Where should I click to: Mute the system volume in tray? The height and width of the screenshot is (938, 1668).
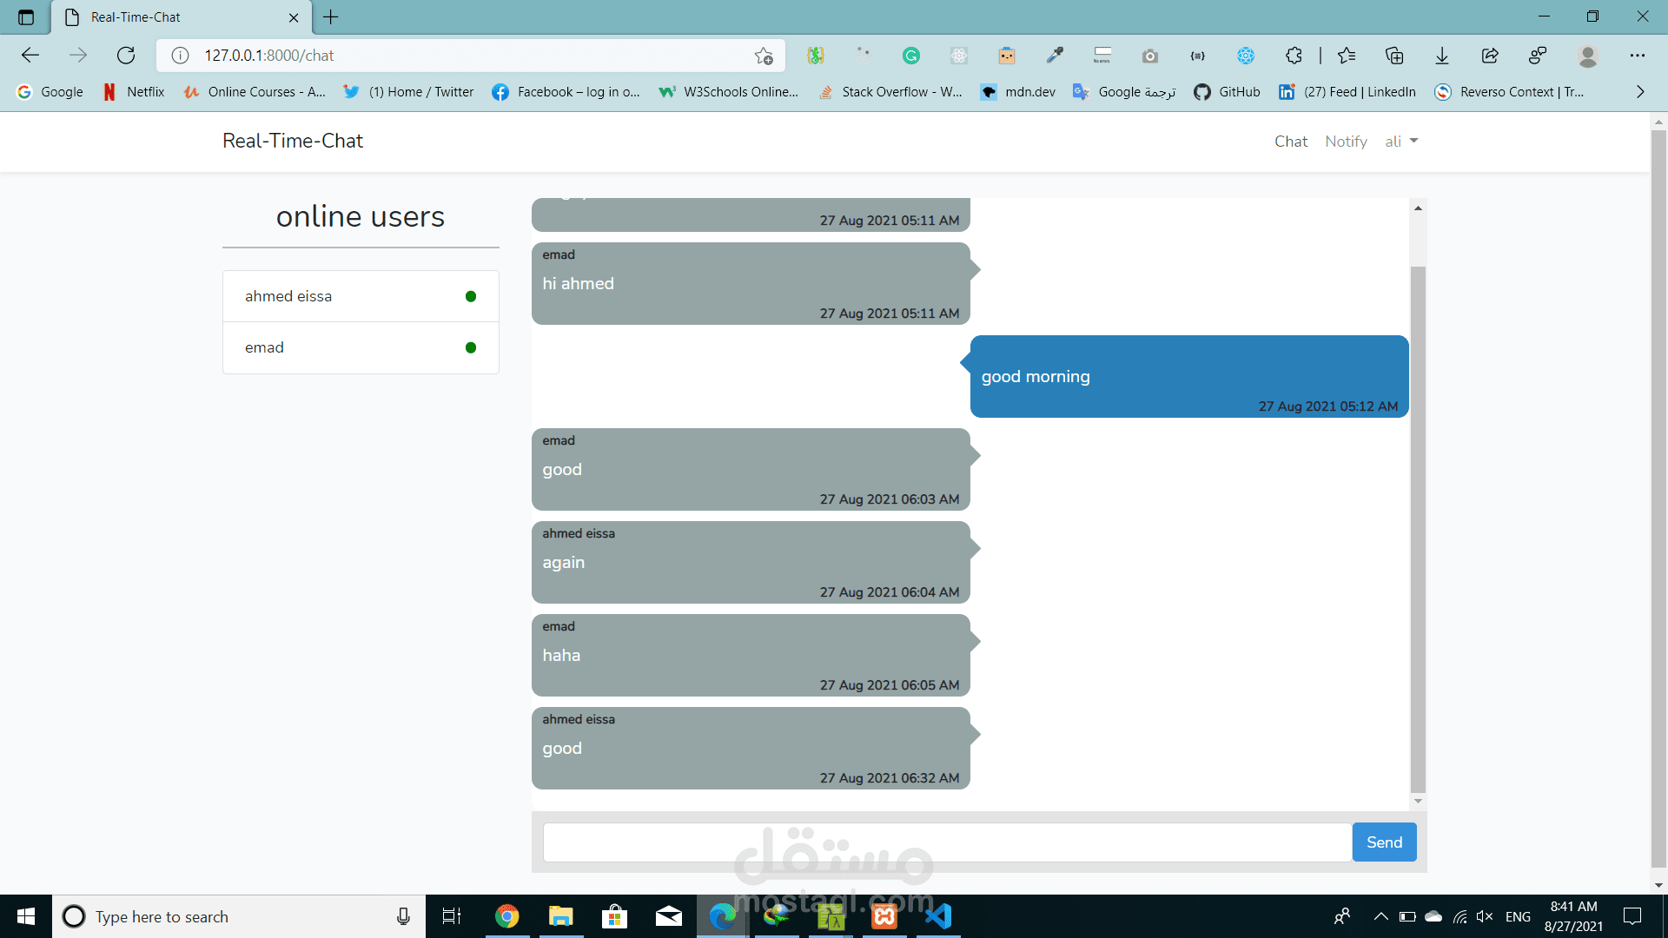(x=1483, y=915)
